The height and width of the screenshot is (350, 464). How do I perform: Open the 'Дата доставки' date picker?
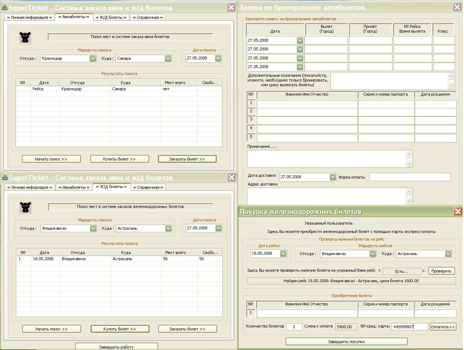pos(333,177)
